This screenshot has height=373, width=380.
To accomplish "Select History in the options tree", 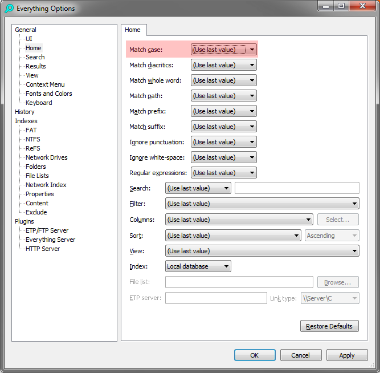I will click(x=24, y=112).
